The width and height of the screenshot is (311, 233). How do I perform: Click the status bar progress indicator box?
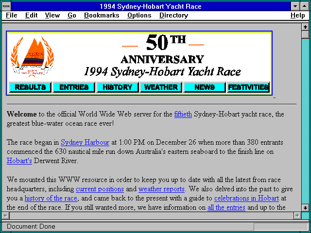pos(281,227)
